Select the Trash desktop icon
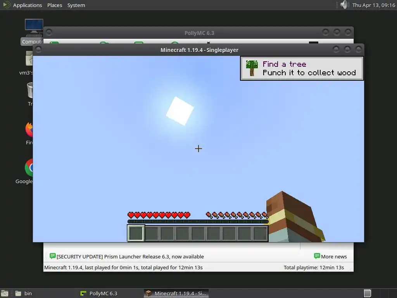 [30, 94]
